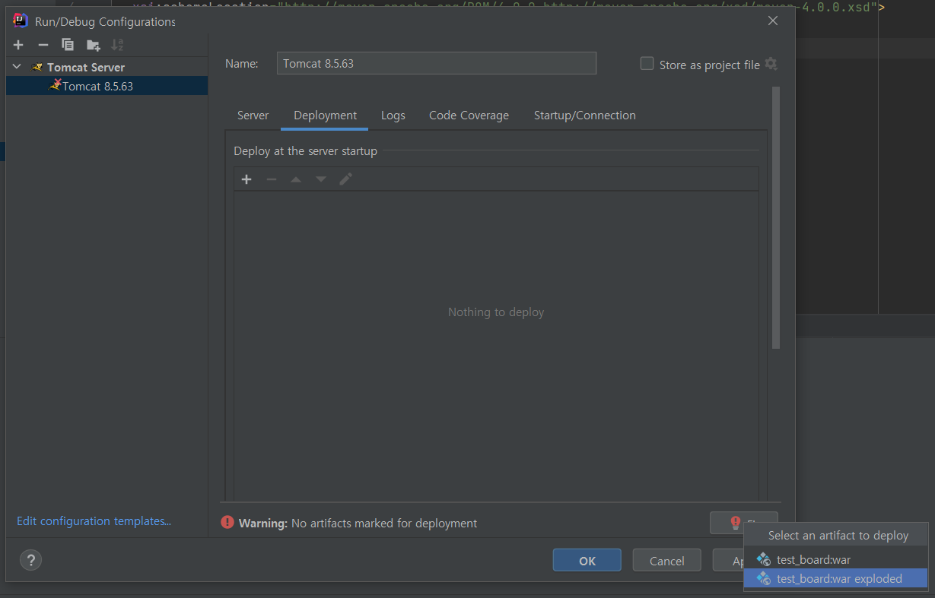The width and height of the screenshot is (935, 598).
Task: Remove selected configuration with minus icon
Action: [43, 45]
